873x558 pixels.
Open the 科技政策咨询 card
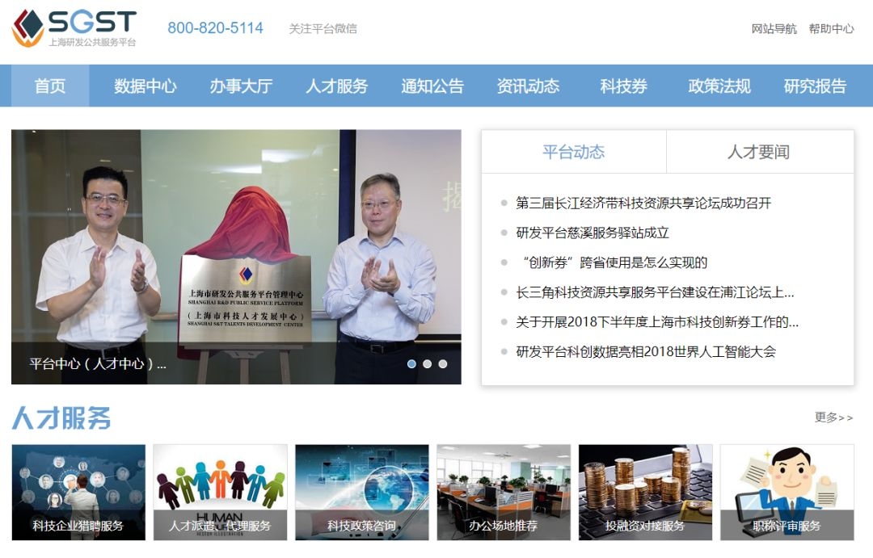coord(362,493)
